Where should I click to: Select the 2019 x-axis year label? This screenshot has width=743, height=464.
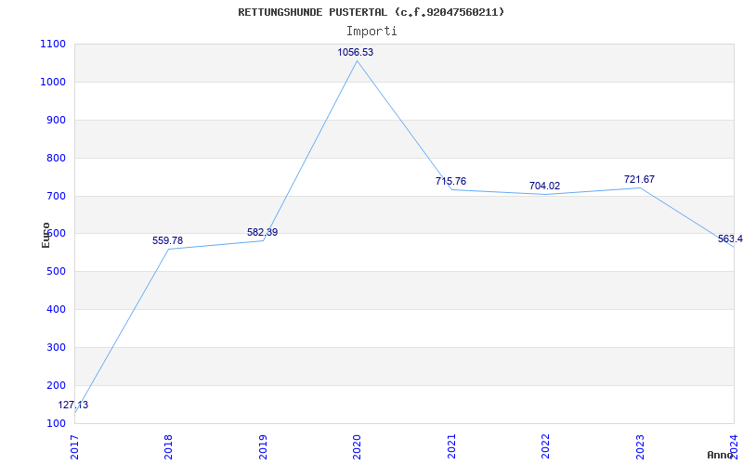263,446
